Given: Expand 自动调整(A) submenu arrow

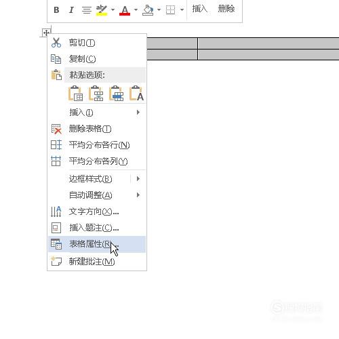Looking at the screenshot, I should click(x=138, y=195).
